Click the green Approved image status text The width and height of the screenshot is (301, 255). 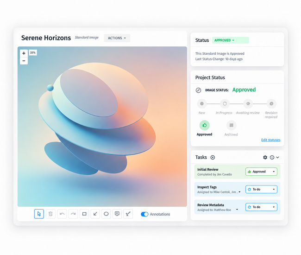tap(244, 90)
